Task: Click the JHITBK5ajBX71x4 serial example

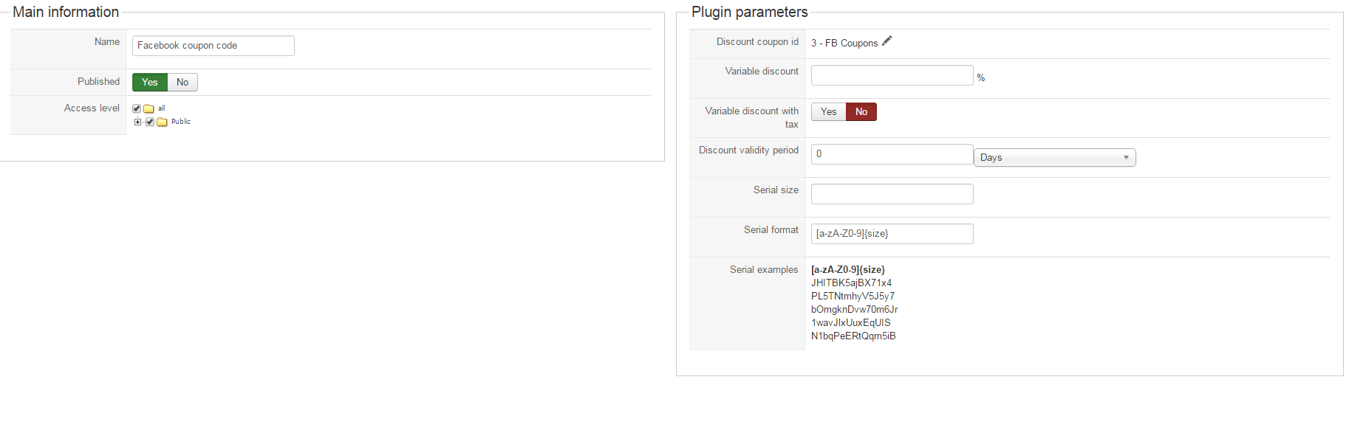Action: [851, 283]
